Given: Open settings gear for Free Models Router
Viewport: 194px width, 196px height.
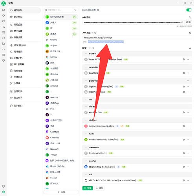Looking at the screenshot, I should [184, 153].
